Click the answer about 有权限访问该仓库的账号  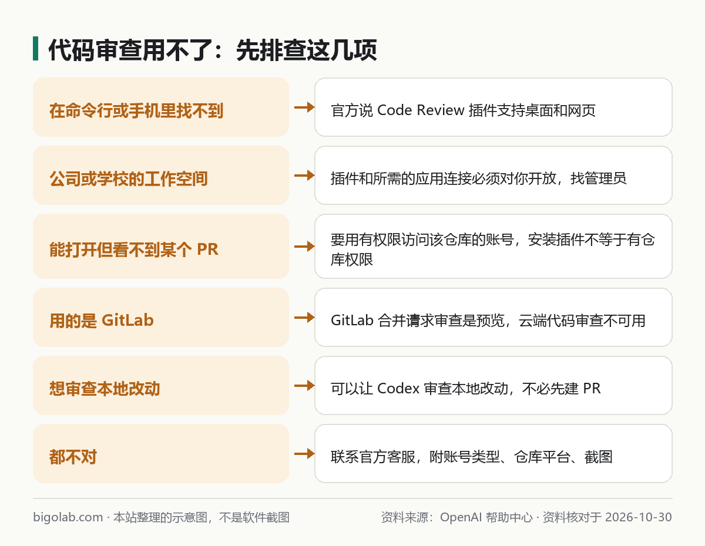493,247
